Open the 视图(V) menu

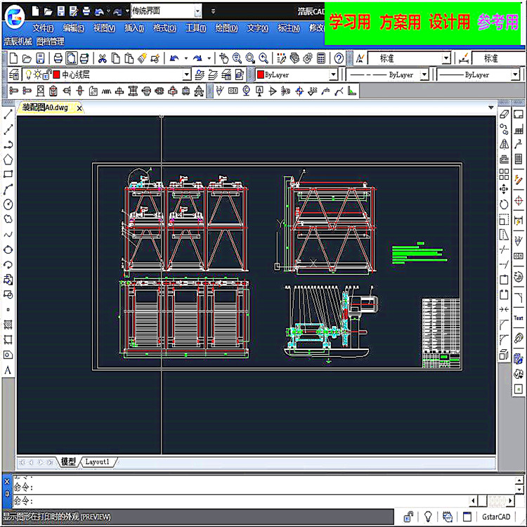point(104,28)
